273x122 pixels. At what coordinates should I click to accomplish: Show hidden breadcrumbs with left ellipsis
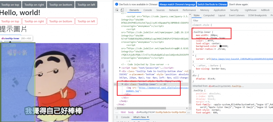[x=116, y=112]
